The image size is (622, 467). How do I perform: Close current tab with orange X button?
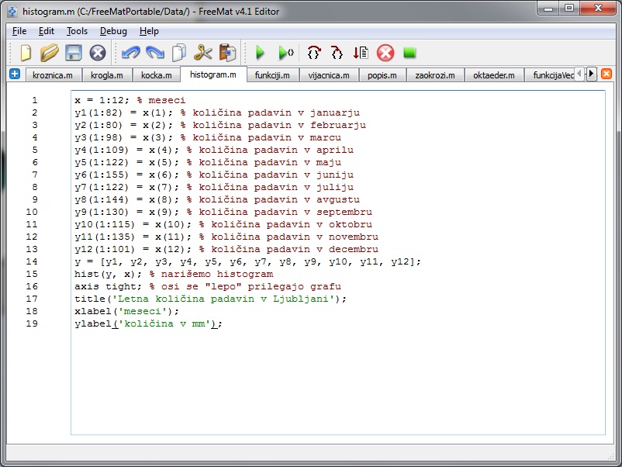coord(606,74)
